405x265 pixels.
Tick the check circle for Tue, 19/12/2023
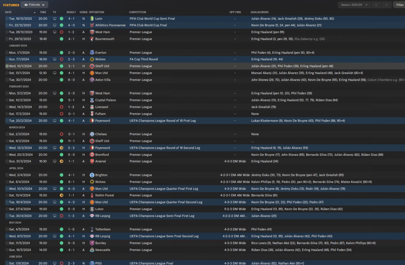7,19
